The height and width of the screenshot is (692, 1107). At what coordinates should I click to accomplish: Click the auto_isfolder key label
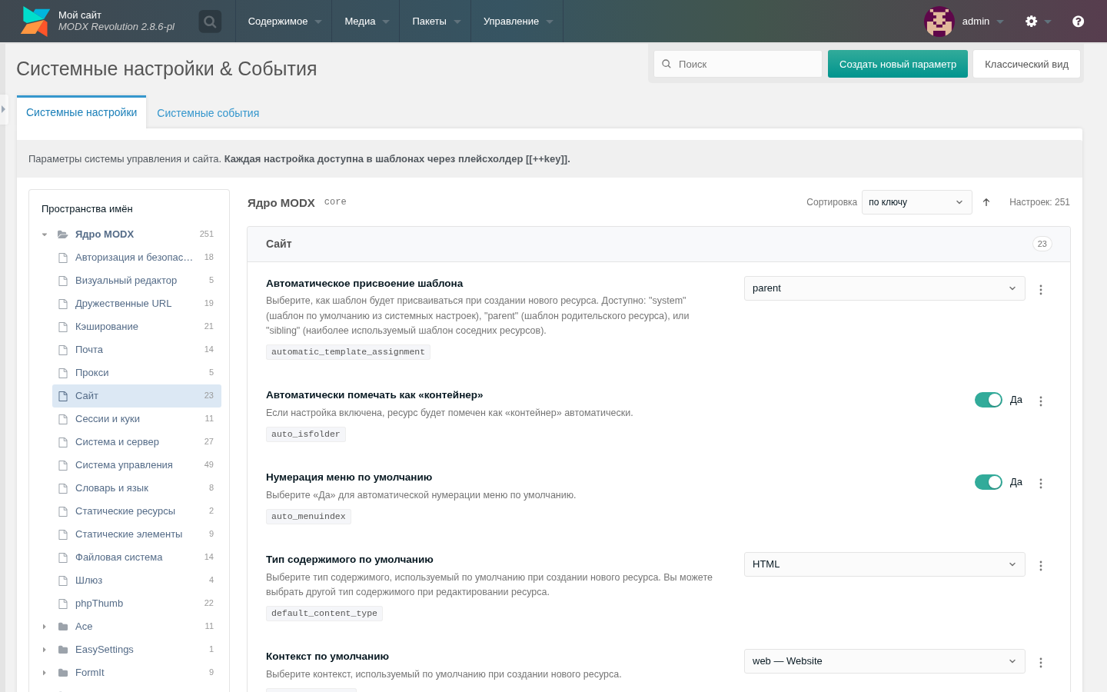click(306, 434)
